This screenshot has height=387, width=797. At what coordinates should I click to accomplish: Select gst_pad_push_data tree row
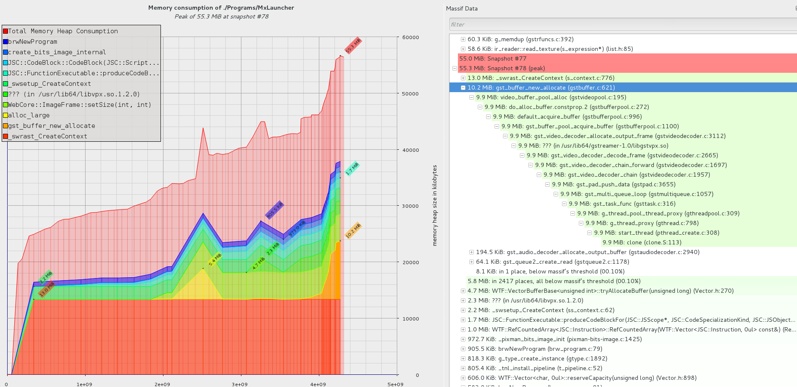coord(613,184)
